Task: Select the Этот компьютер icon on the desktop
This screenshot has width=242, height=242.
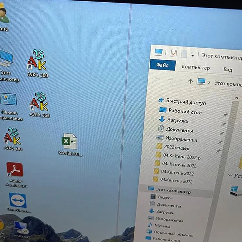Action: coord(7,66)
